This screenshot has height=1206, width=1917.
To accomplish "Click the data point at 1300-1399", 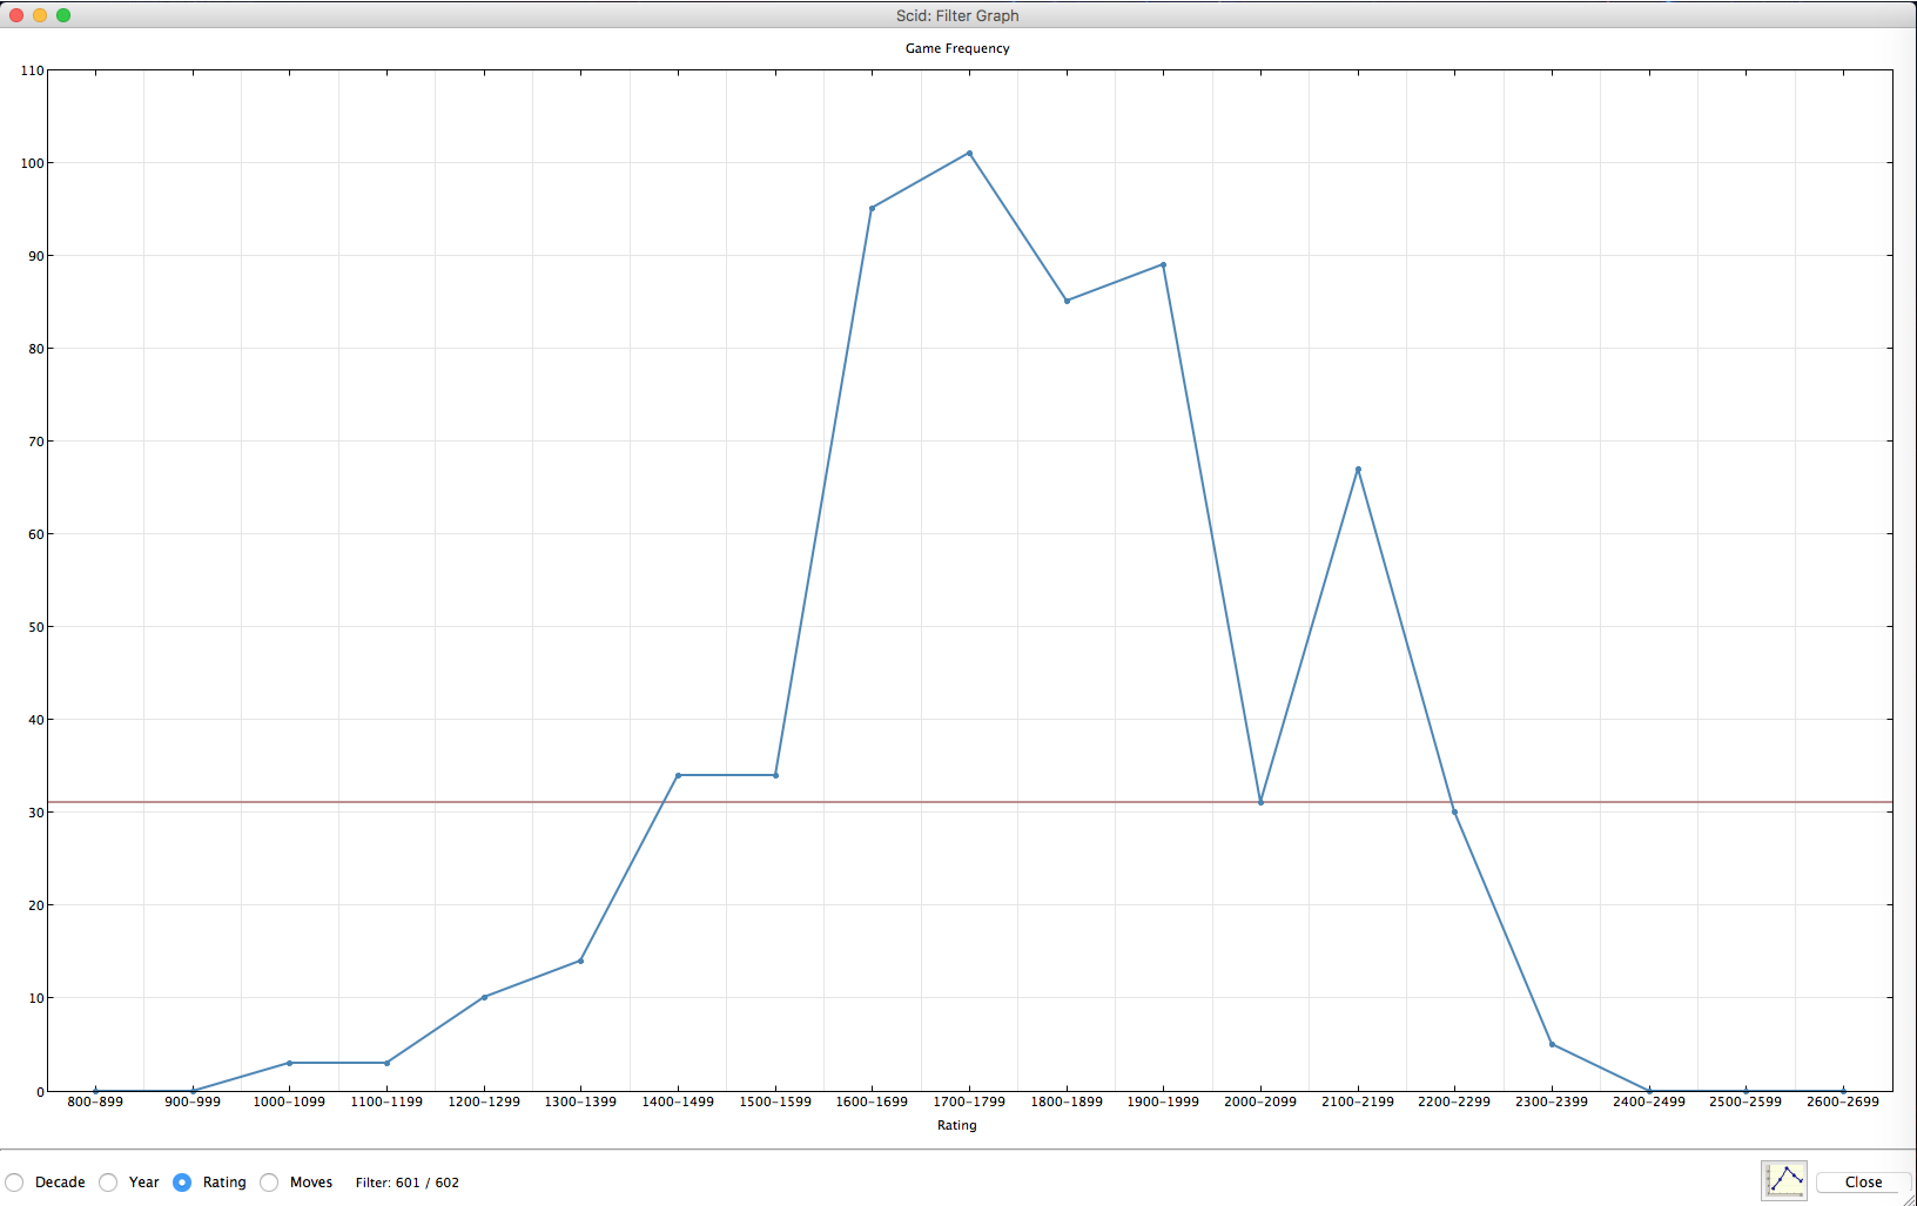I will (580, 961).
